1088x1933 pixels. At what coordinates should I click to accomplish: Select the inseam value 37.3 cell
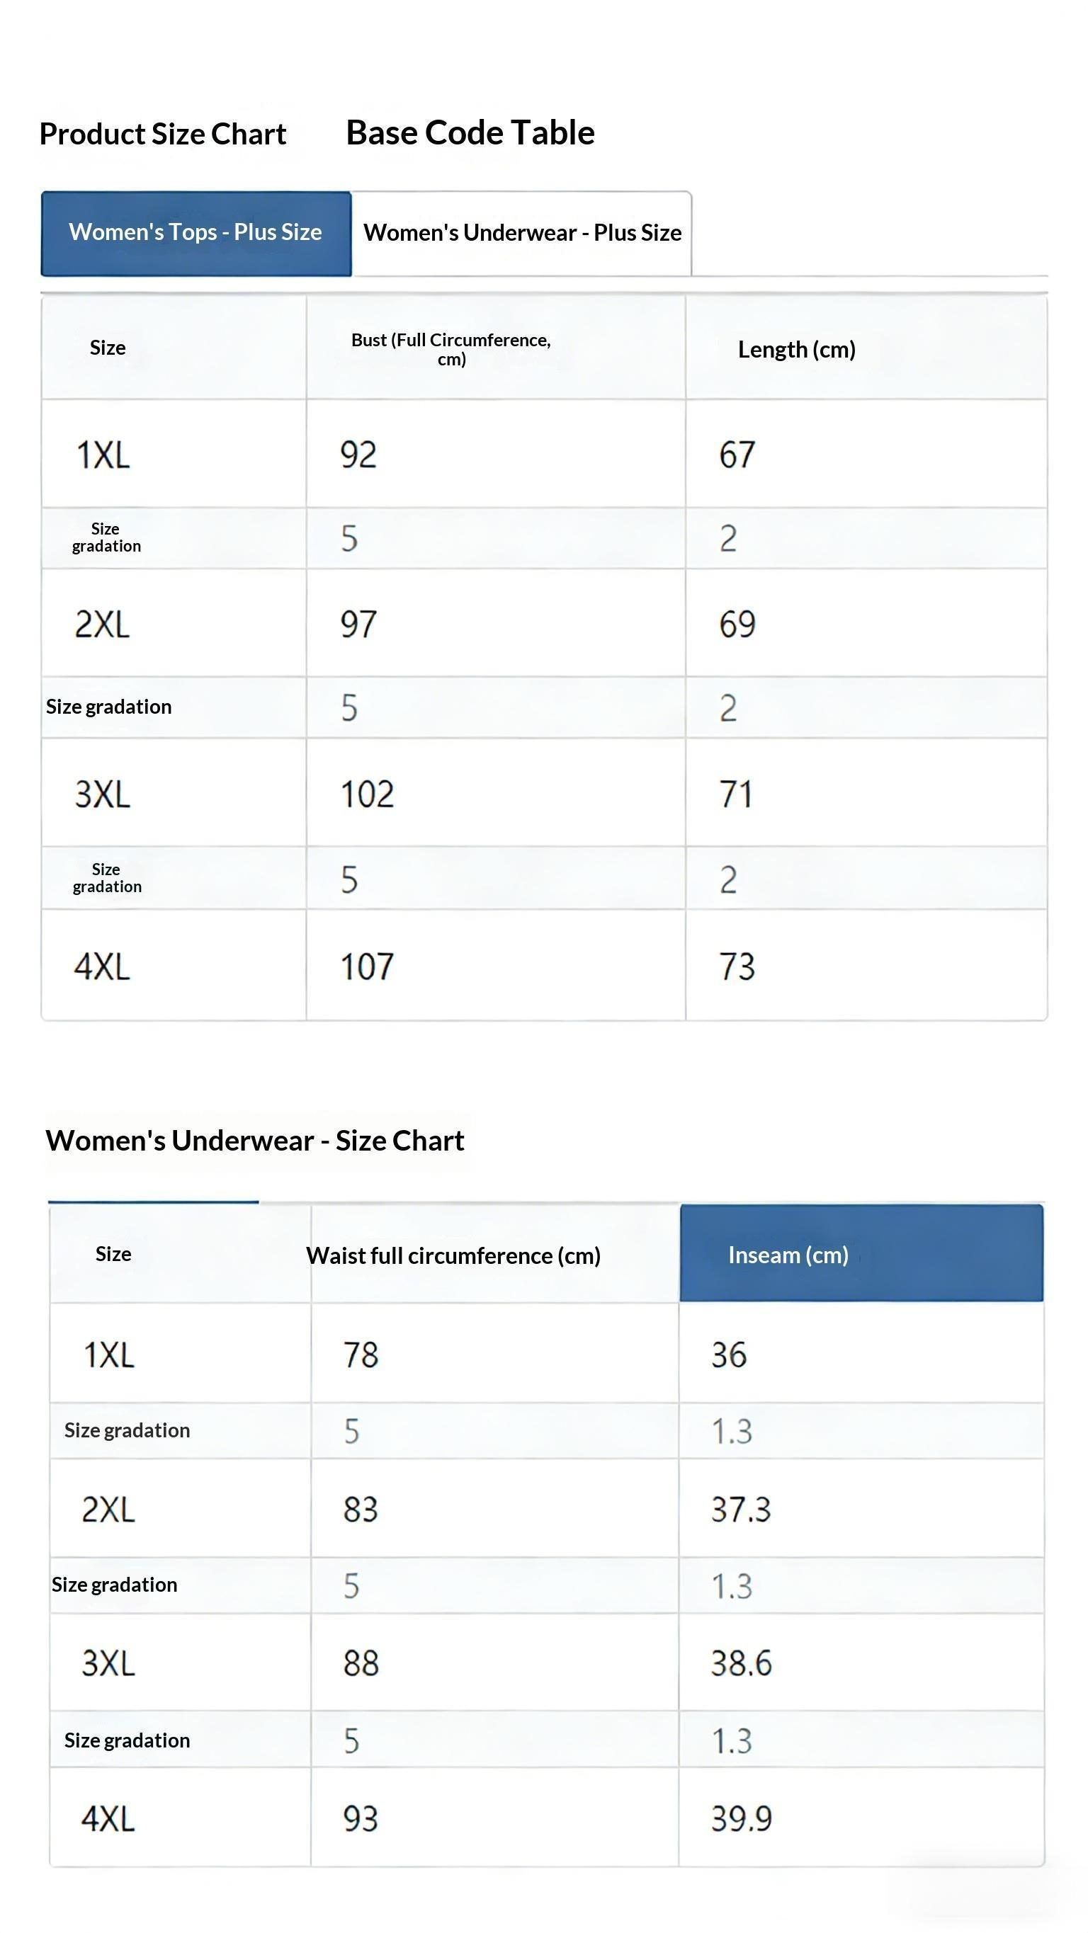click(x=741, y=1510)
